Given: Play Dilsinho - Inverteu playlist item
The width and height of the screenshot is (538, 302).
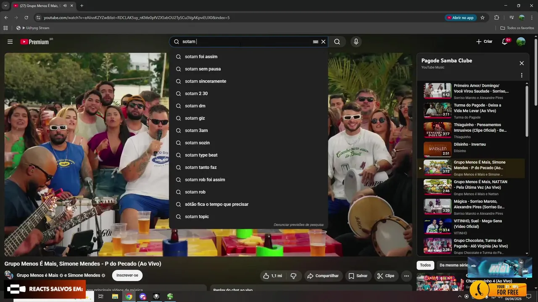Looking at the screenshot, I should 471,149.
